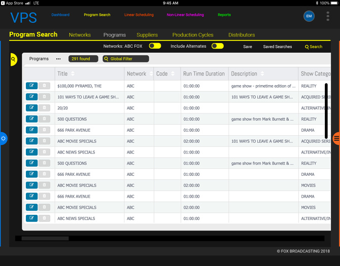Click the Save button
The height and width of the screenshot is (266, 340).
pos(248,47)
